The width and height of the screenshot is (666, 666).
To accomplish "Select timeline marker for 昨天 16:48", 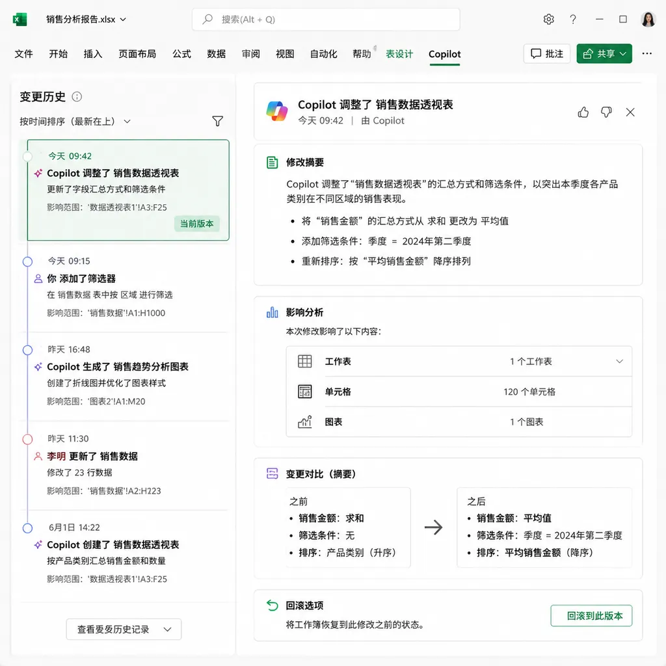I will coord(27,350).
